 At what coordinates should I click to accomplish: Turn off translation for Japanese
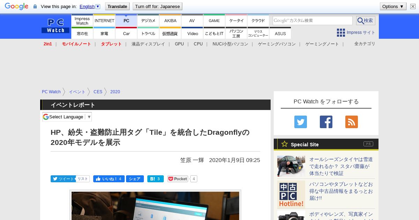coord(157,6)
